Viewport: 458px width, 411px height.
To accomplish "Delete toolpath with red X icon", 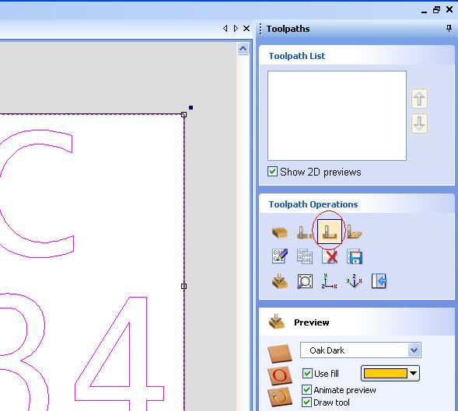I will tap(330, 256).
